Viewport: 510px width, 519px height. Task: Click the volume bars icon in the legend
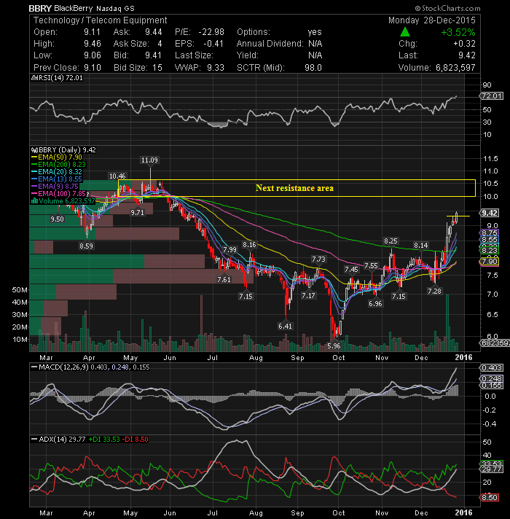click(34, 201)
